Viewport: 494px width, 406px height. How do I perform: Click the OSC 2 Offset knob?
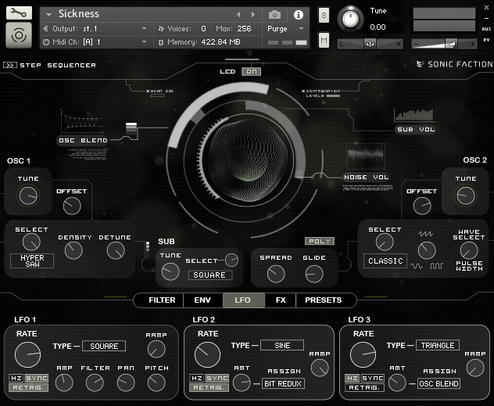pos(422,207)
